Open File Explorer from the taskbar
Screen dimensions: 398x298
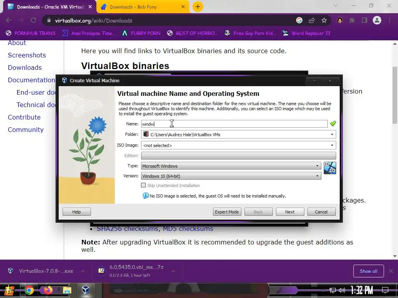67,290
